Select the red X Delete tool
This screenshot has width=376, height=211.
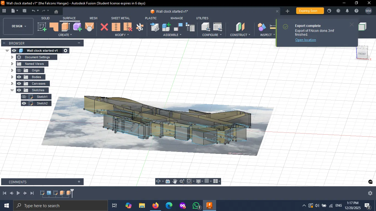104,27
